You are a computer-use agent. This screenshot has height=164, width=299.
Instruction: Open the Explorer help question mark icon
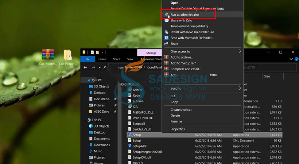pyautogui.click(x=296, y=59)
